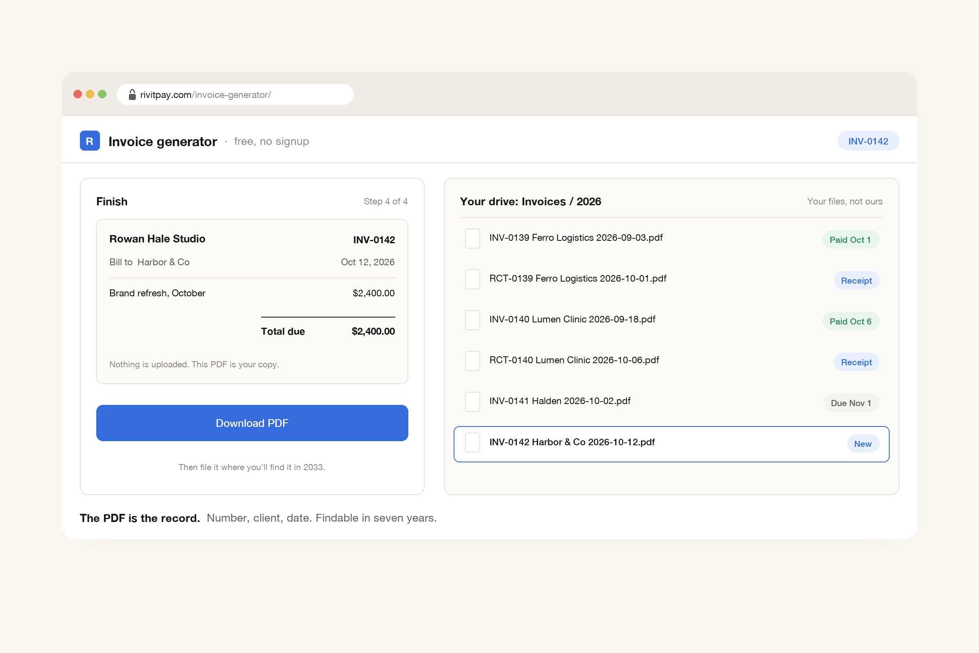Click the New badge on INV-0142 file
Viewport: 979px width, 653px height.
[x=863, y=444]
